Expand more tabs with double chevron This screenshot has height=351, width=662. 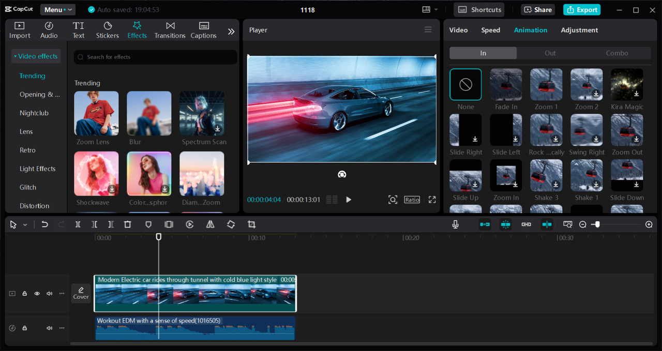[x=231, y=32]
